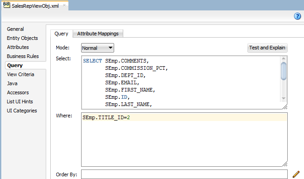Open the Mode dropdown showing Normal

coord(97,48)
